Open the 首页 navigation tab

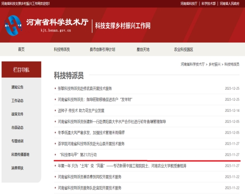(21, 50)
